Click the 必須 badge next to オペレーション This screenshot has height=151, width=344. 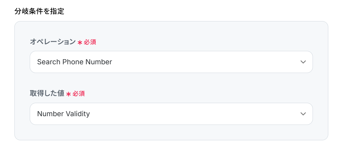tap(90, 42)
